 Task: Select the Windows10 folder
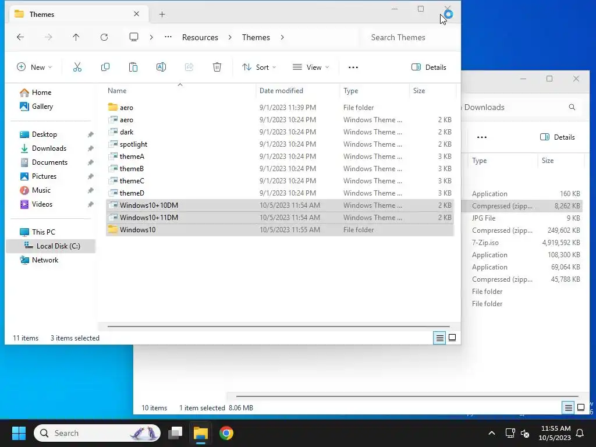tap(279, 229)
